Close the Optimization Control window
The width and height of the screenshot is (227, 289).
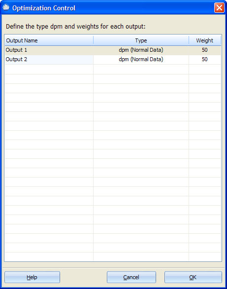coord(219,8)
